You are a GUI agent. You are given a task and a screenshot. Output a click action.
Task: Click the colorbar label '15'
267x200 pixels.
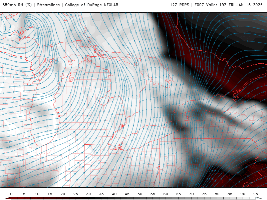click(x=50, y=194)
